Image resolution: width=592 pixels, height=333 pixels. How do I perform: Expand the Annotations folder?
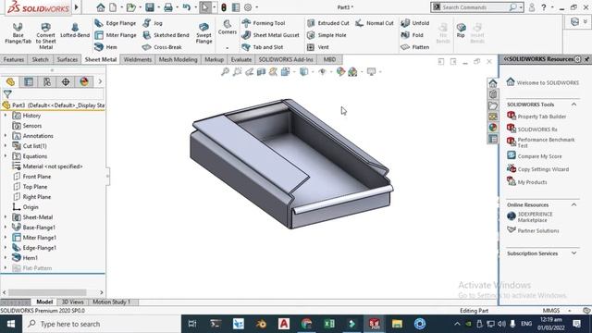(x=6, y=136)
